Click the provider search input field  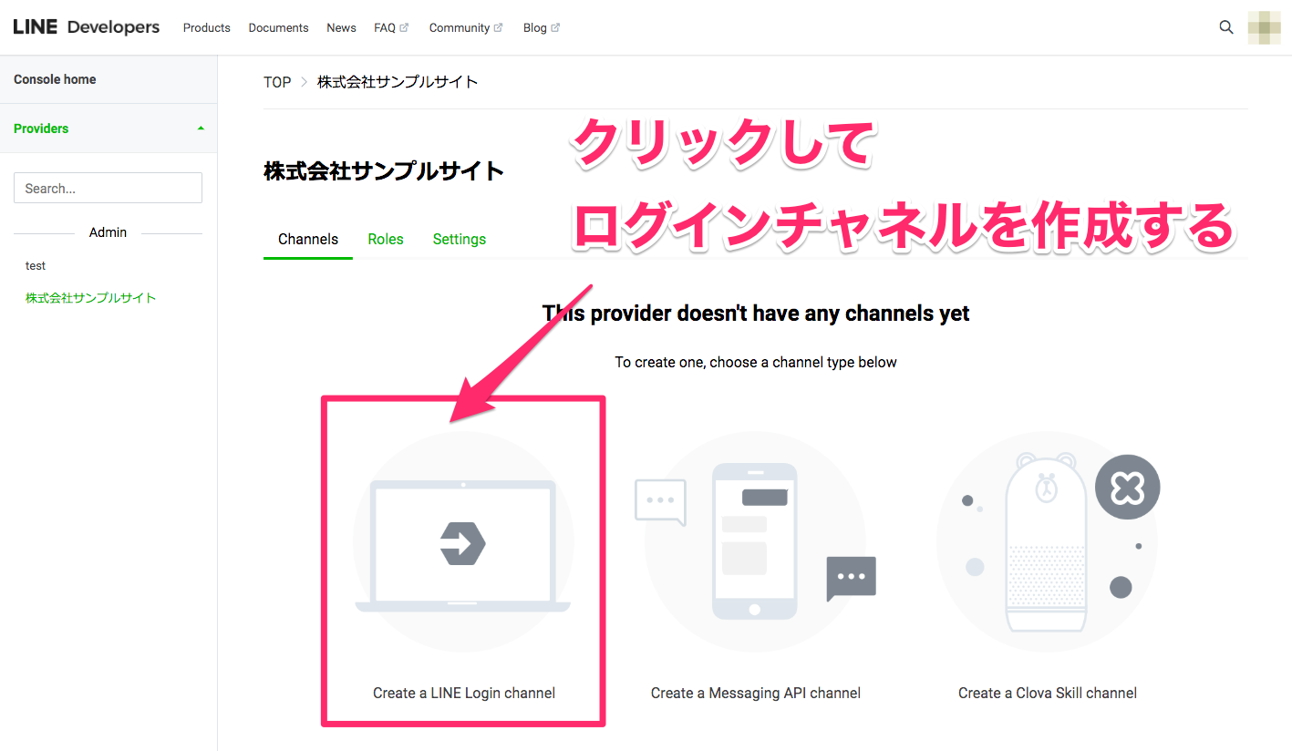click(x=108, y=188)
